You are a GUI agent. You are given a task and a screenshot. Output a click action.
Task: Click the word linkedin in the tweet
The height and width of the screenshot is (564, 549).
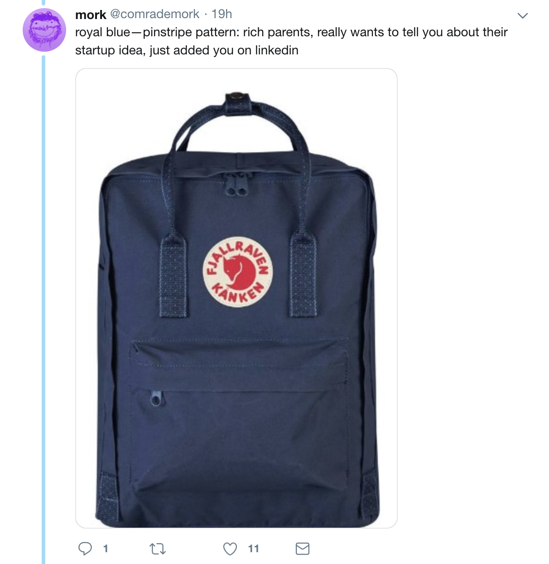pyautogui.click(x=277, y=50)
